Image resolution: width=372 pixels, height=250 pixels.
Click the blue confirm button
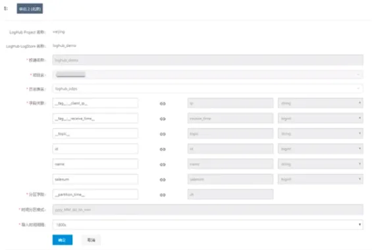[63, 240]
